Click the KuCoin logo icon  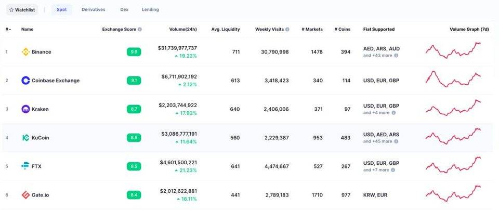point(25,138)
